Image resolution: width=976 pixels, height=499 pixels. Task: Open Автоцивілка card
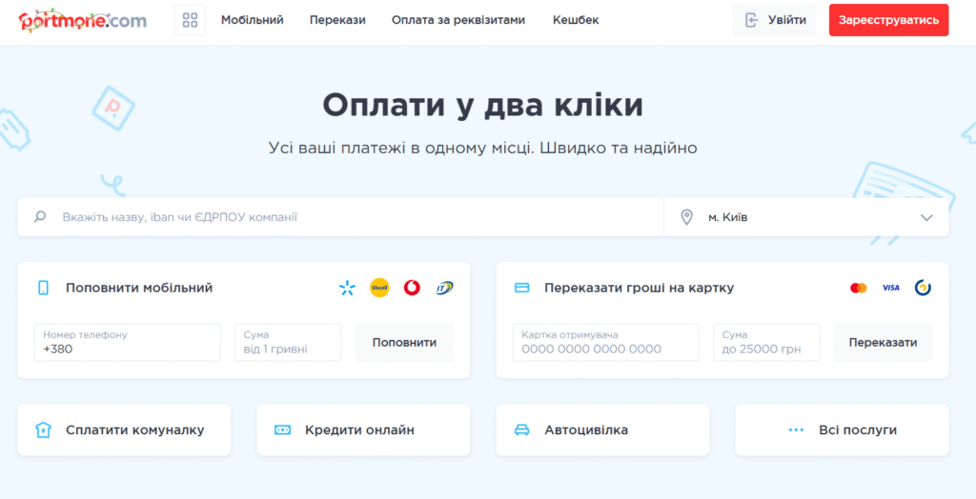click(602, 429)
